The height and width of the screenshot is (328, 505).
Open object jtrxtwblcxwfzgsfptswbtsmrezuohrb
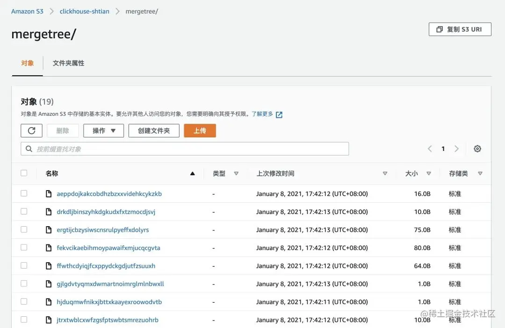tap(108, 320)
